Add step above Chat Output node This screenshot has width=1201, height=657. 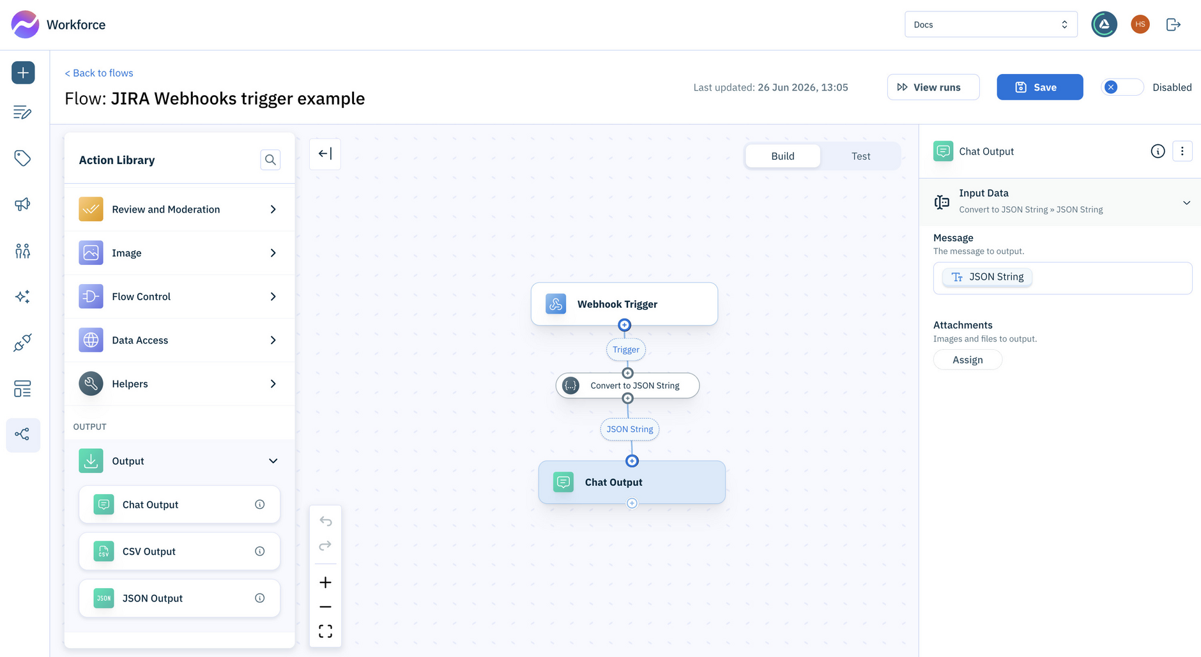[x=632, y=461]
